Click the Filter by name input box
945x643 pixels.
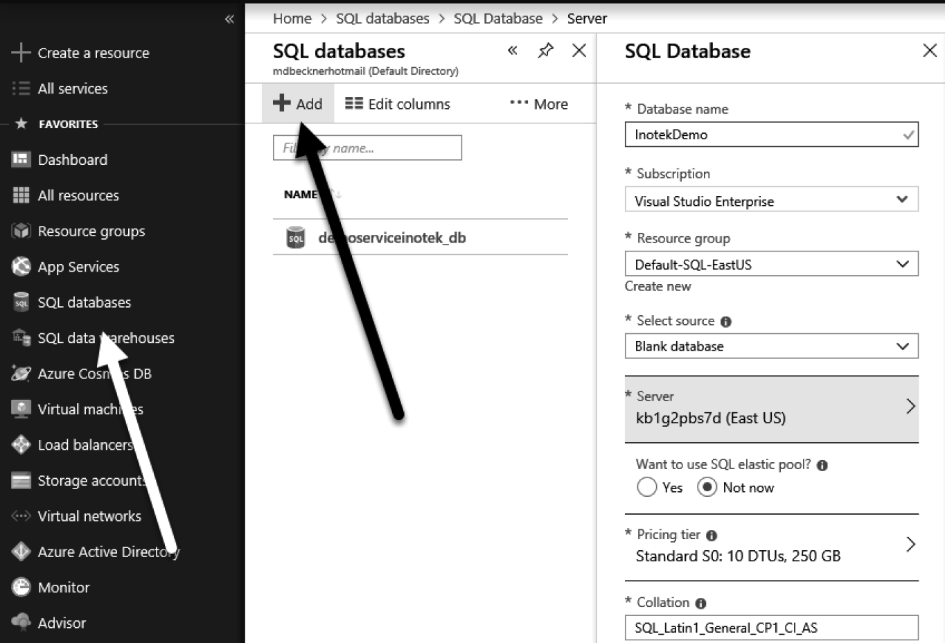367,148
